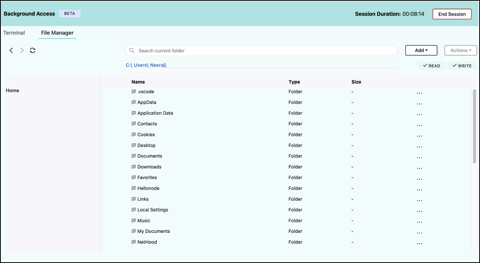
Task: Open the ellipsis menu for Documents
Action: tap(419, 157)
